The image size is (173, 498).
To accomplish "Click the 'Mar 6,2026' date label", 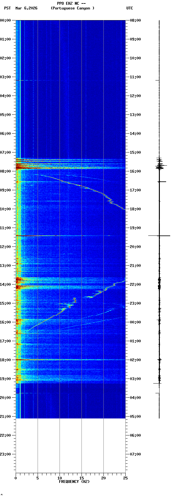I will [26, 8].
